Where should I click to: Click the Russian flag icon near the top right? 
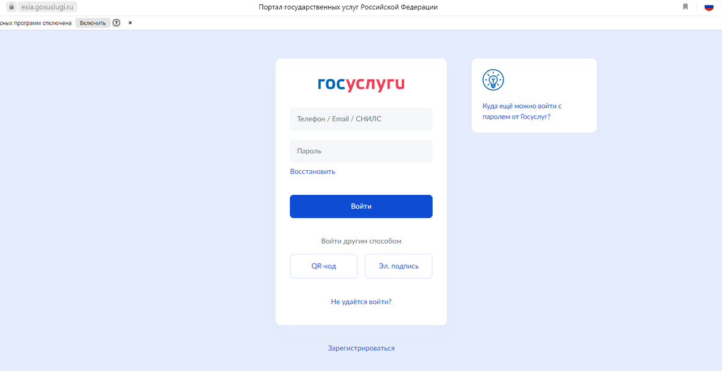[x=709, y=7]
